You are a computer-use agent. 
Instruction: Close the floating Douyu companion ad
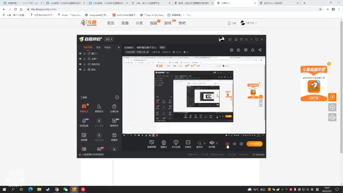click(x=329, y=64)
